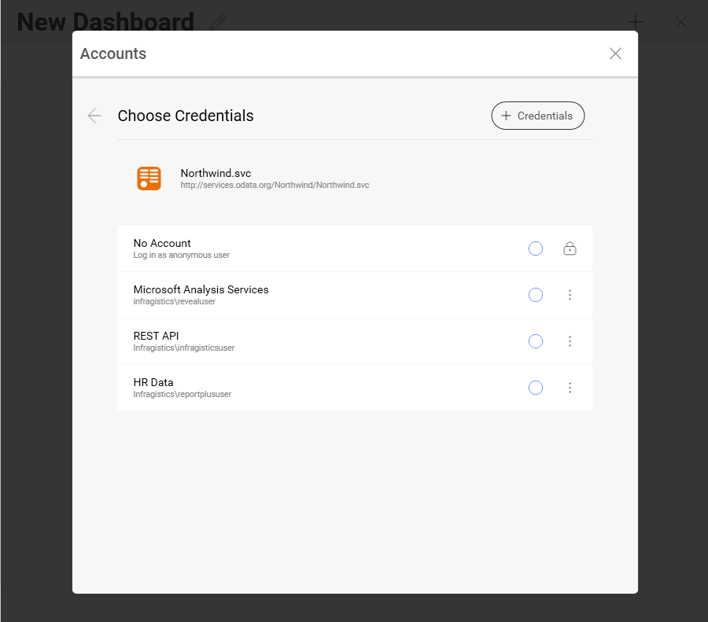
Task: Select the HR Data radio button
Action: pos(536,388)
